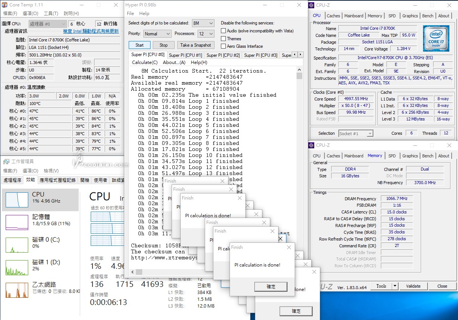Open Core Temp 說明(H) menu
Screen dimensions: 458x320
click(x=71, y=13)
